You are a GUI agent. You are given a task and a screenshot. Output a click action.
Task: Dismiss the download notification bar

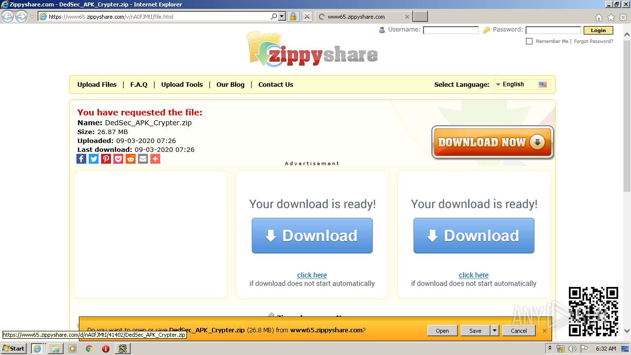pyautogui.click(x=545, y=331)
